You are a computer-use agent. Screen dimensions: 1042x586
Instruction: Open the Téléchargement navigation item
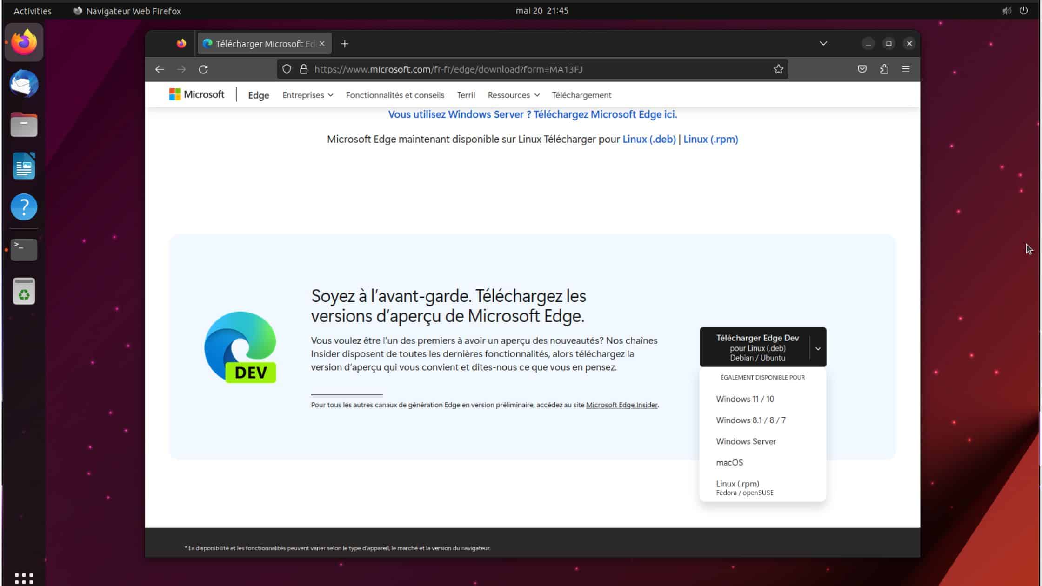point(581,95)
